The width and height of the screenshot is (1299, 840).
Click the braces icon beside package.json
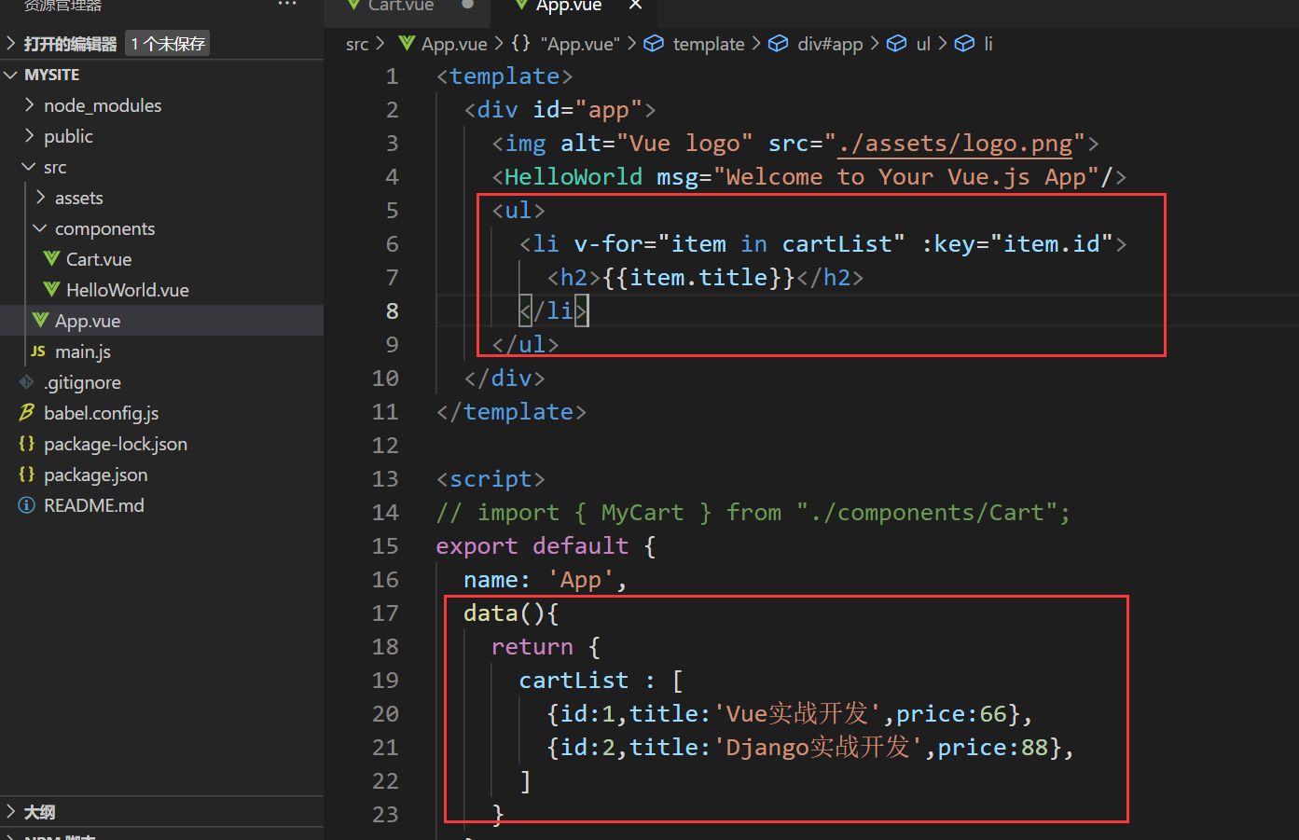27,475
